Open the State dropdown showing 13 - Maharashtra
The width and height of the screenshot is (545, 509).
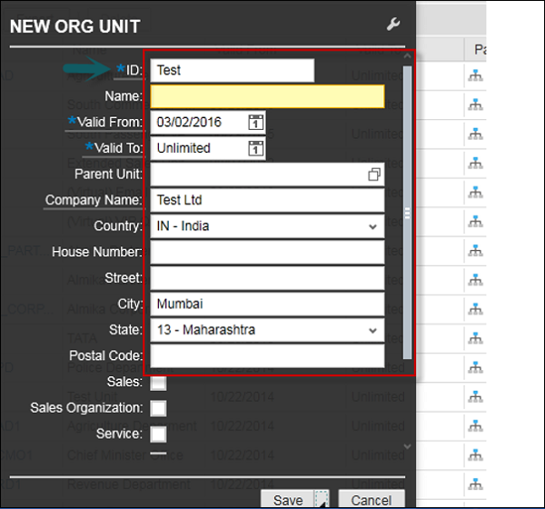tap(372, 331)
